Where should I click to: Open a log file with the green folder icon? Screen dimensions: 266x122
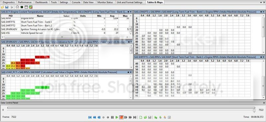point(145,117)
